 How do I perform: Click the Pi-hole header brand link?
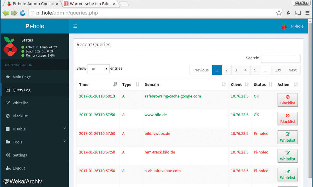coord(35,26)
